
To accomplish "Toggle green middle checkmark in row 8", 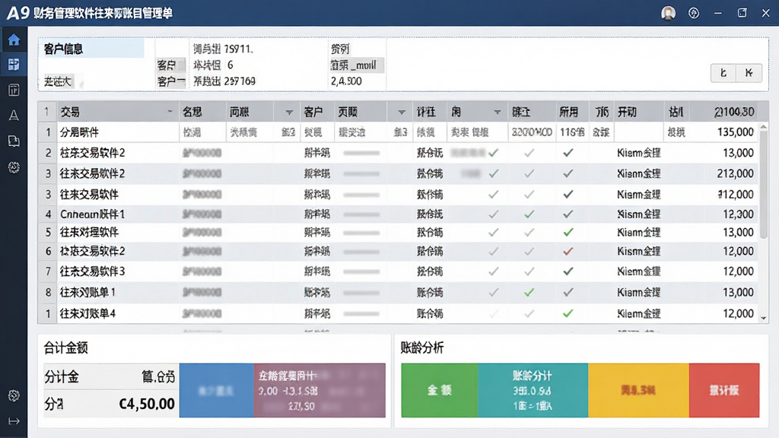I will pos(529,293).
